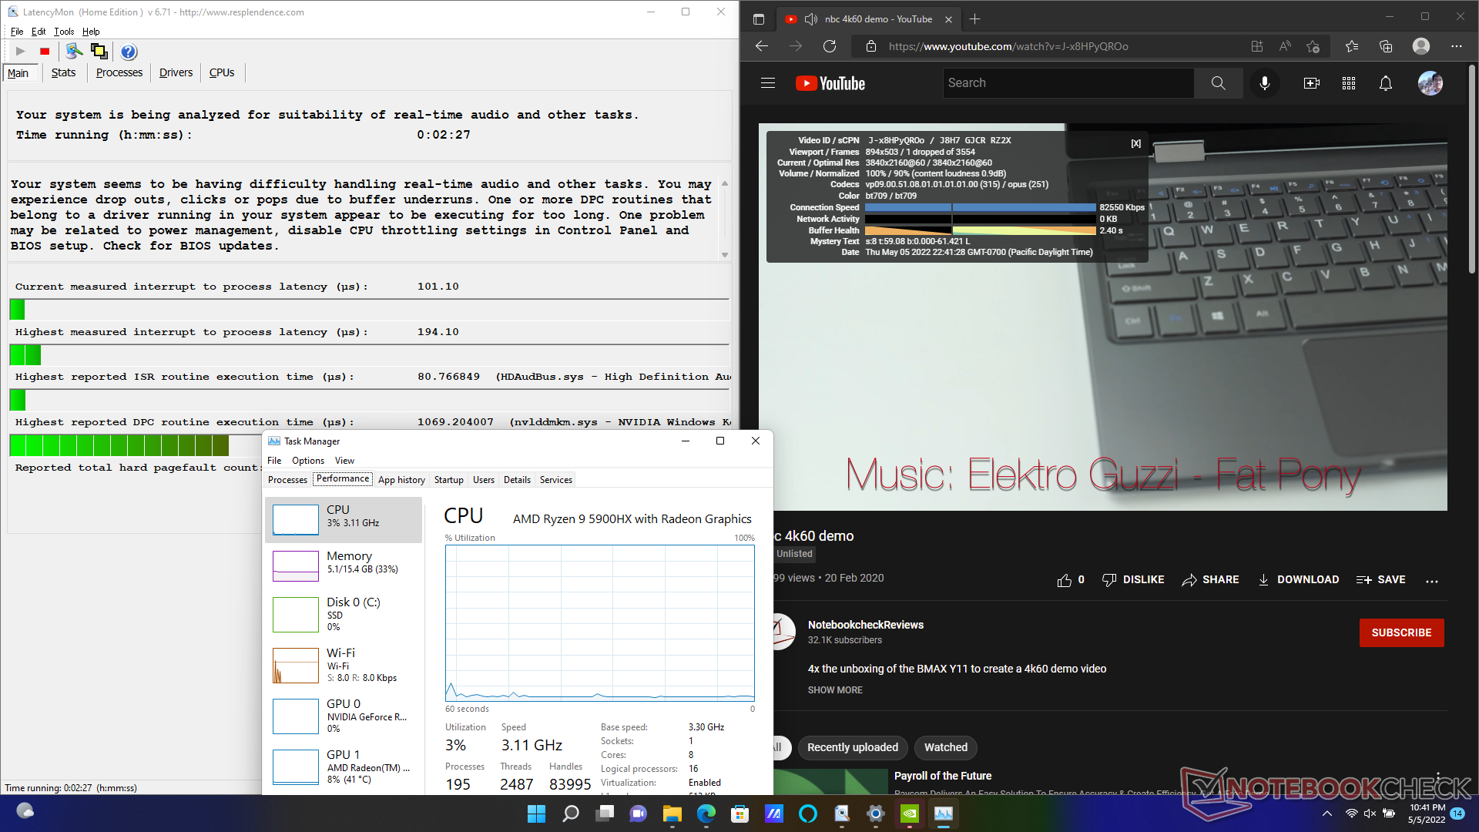Open the video more actions ellipsis
1479x832 pixels.
tap(1431, 580)
